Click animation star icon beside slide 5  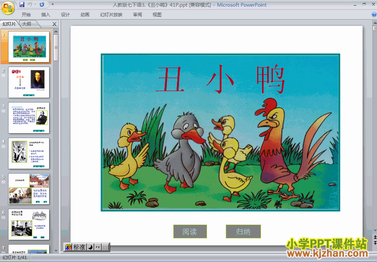pyautogui.click(x=3, y=182)
